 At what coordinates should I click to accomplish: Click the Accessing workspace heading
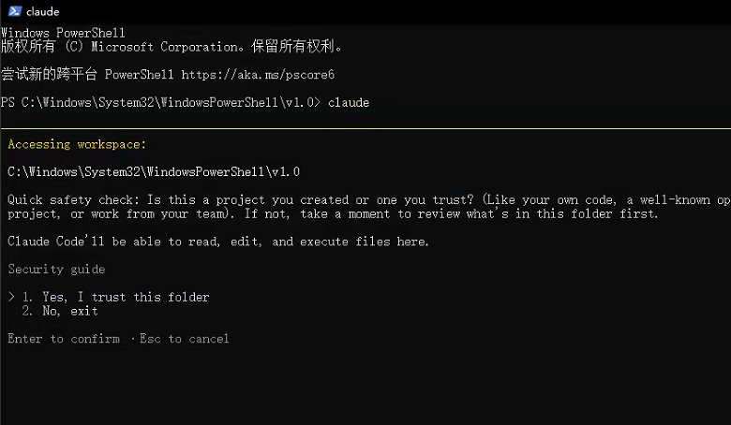pyautogui.click(x=77, y=144)
